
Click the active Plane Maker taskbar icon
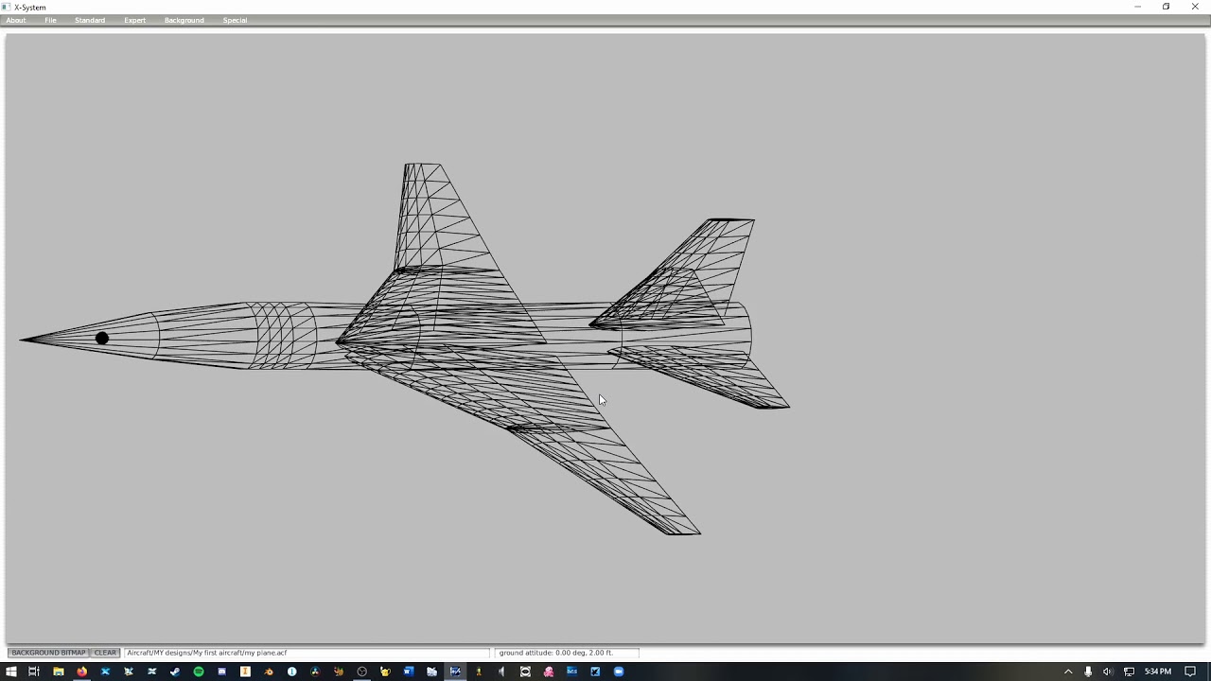point(455,672)
